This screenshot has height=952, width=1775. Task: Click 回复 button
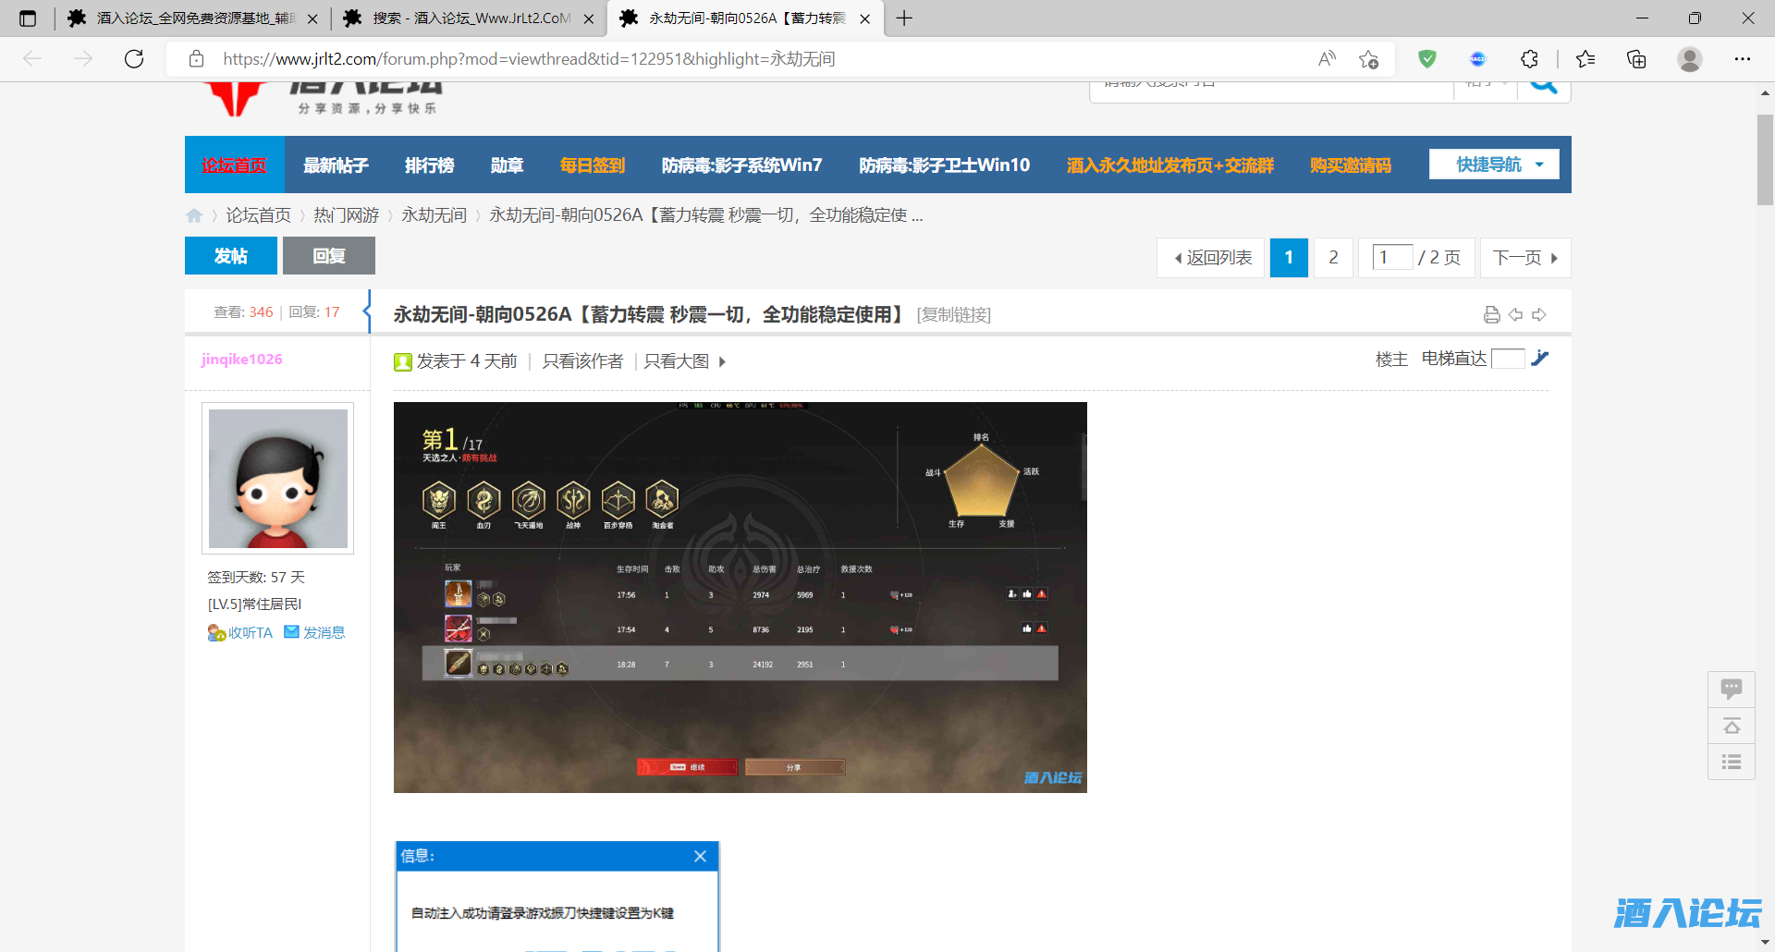(x=329, y=256)
